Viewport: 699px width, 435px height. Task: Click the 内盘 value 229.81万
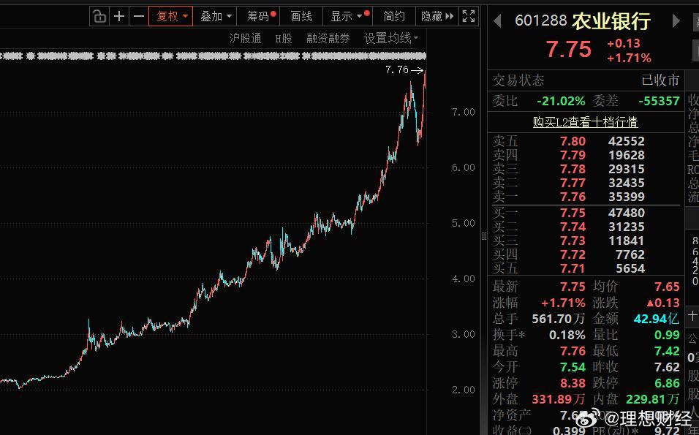(653, 399)
